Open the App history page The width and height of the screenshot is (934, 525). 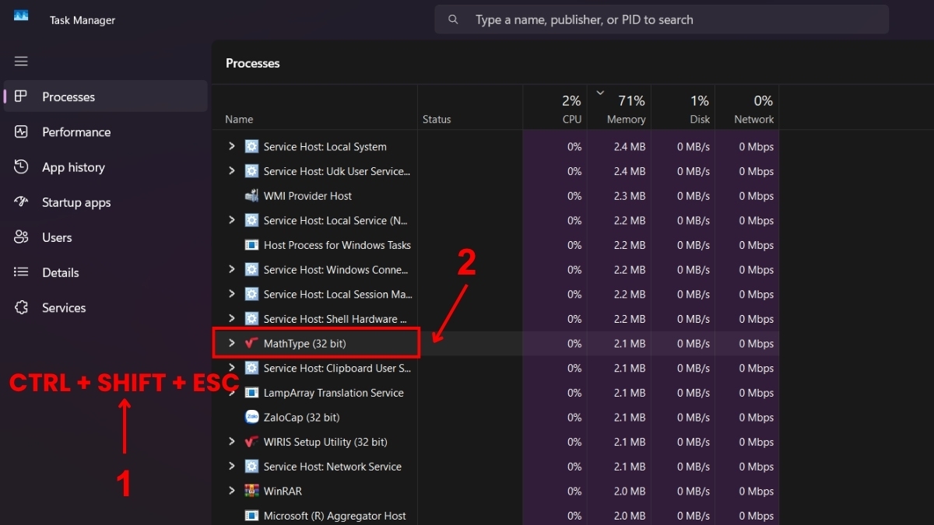[x=72, y=167]
